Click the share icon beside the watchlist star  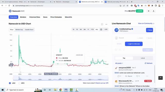(153, 11)
